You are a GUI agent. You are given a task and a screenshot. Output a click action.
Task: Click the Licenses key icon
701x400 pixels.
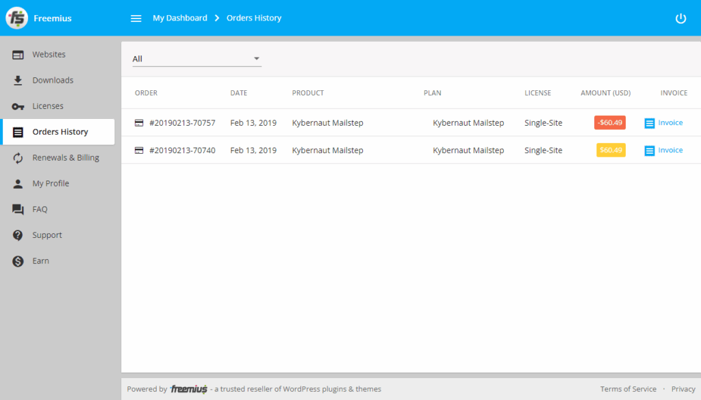[x=18, y=106]
